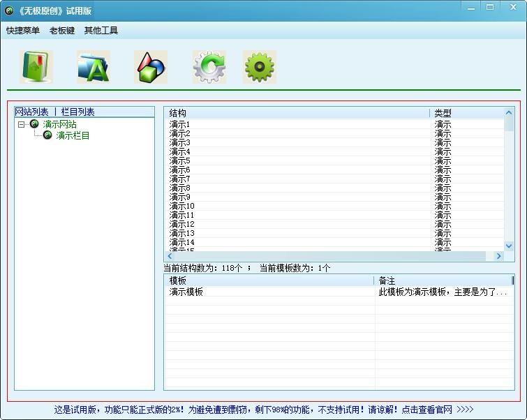The image size is (527, 420).
Task: Click the colored 3D shapes toolbar icon
Action: click(151, 68)
